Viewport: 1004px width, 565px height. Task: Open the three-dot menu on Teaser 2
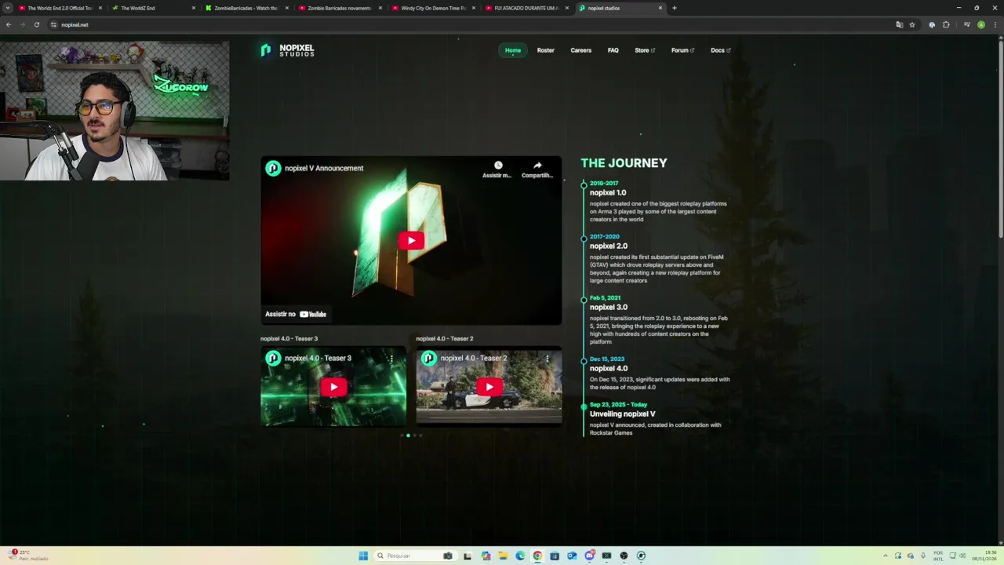[x=547, y=359]
